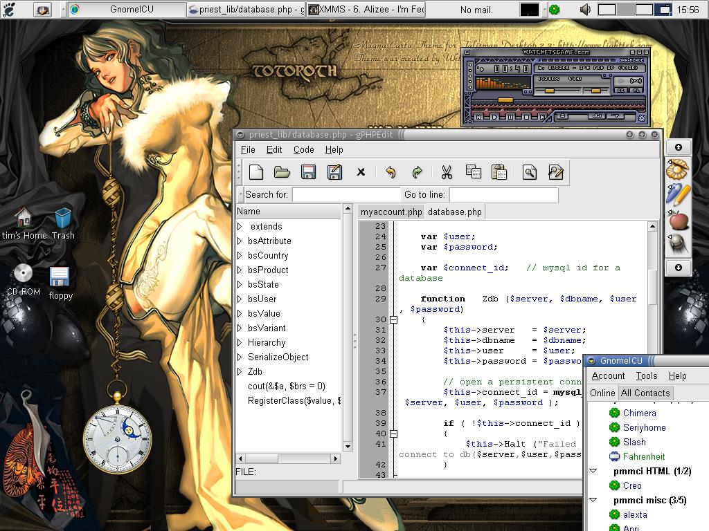Toggle the XMMS equalizer EQ button
Image resolution: width=709 pixels, height=531 pixels.
pyautogui.click(x=621, y=91)
